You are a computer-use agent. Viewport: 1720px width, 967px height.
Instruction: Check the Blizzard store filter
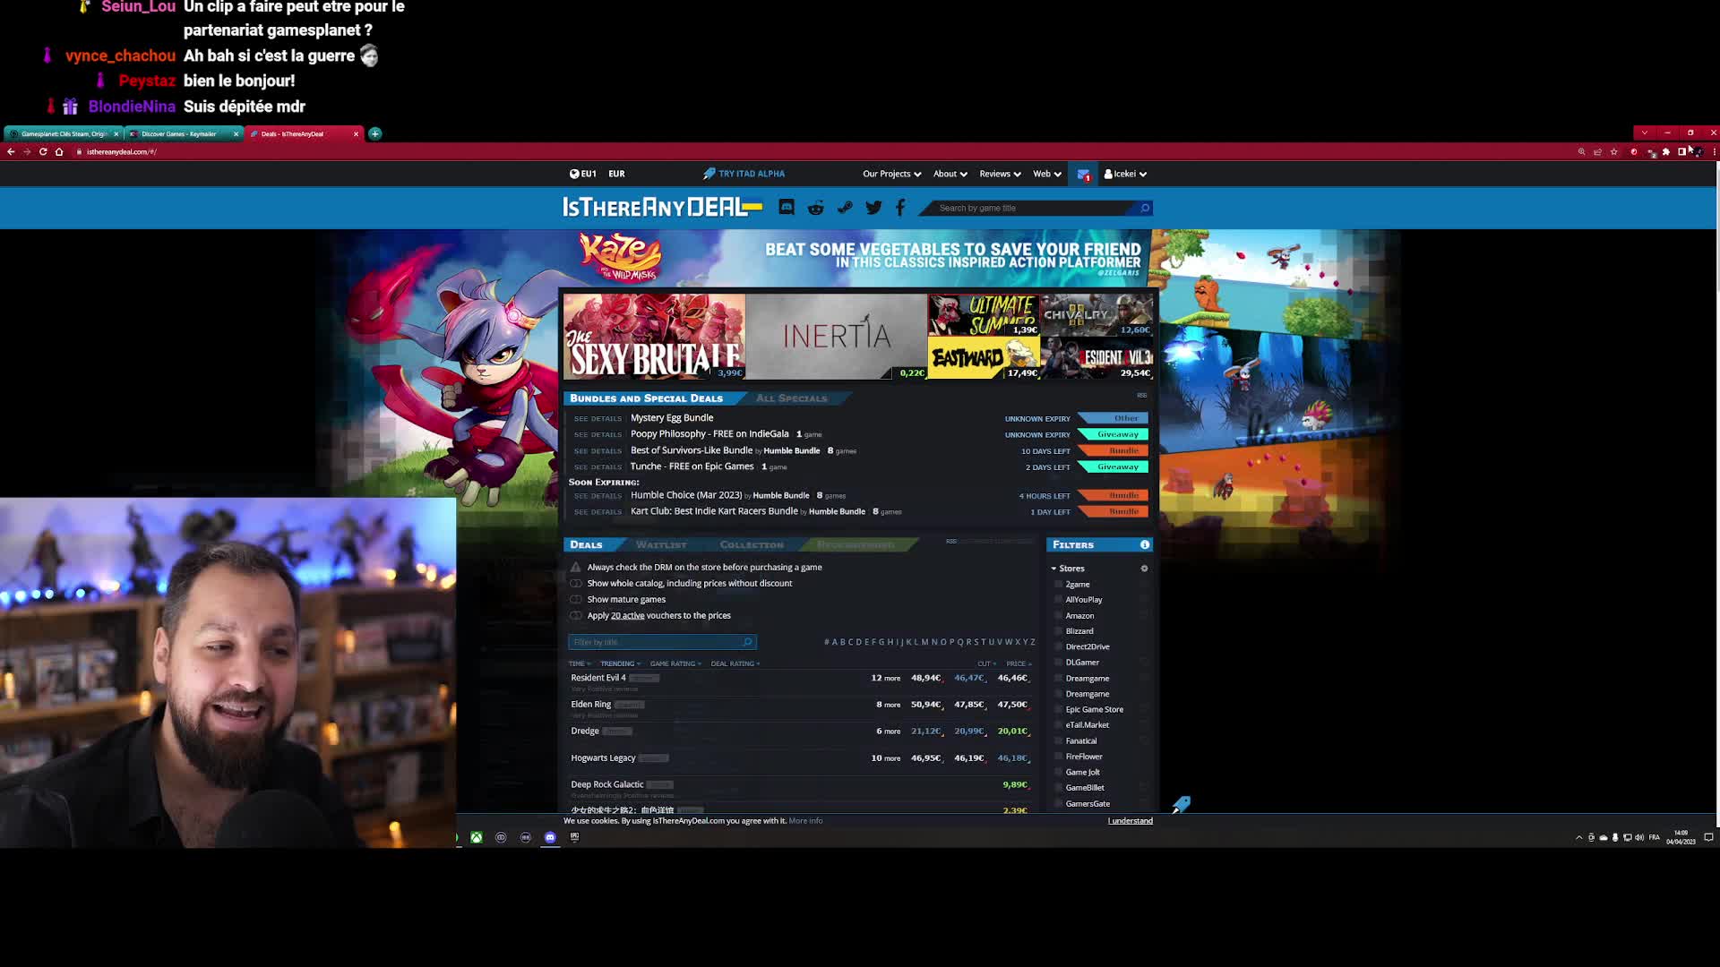pos(1058,631)
